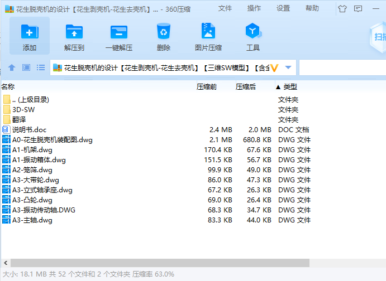Click the 170.4 KB size value
Viewport: 386px width, 281px height.
218,150
